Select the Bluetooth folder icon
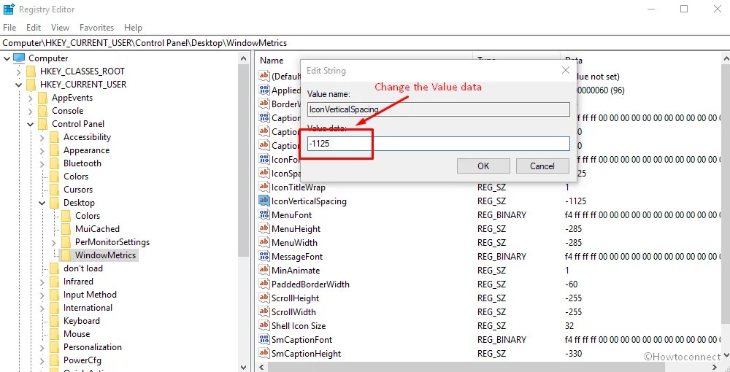730x372 pixels. coord(55,163)
